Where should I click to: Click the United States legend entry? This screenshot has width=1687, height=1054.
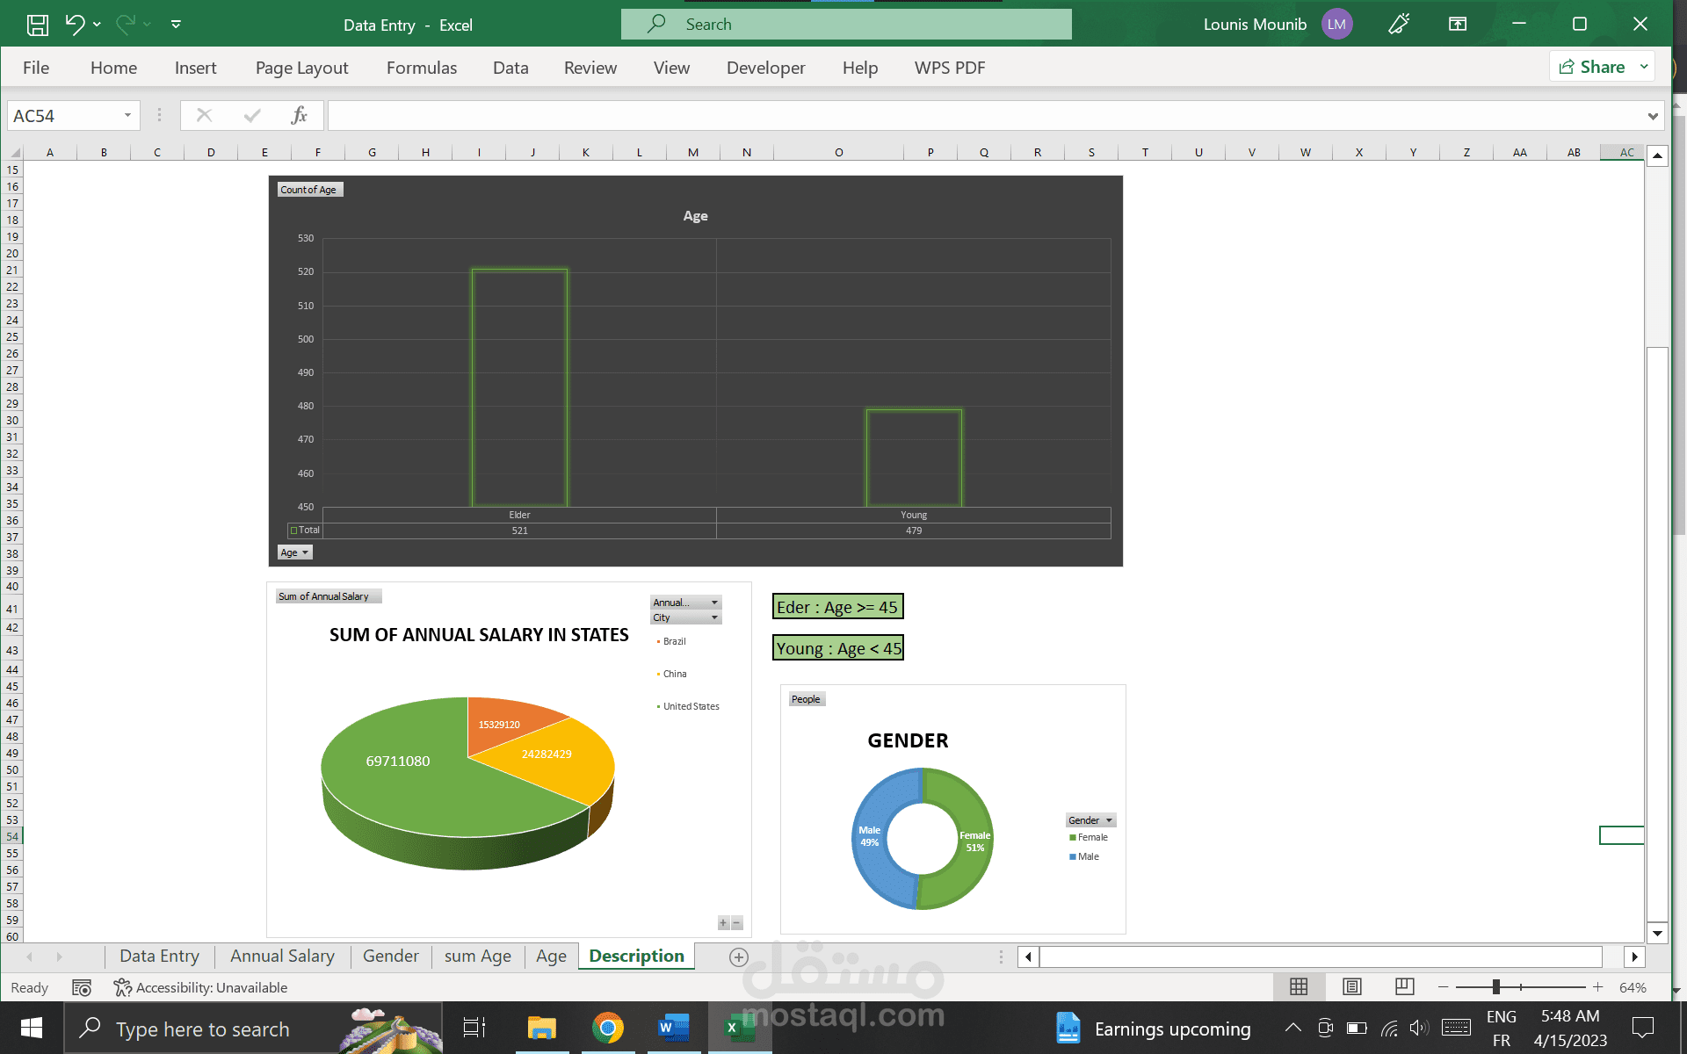(688, 706)
